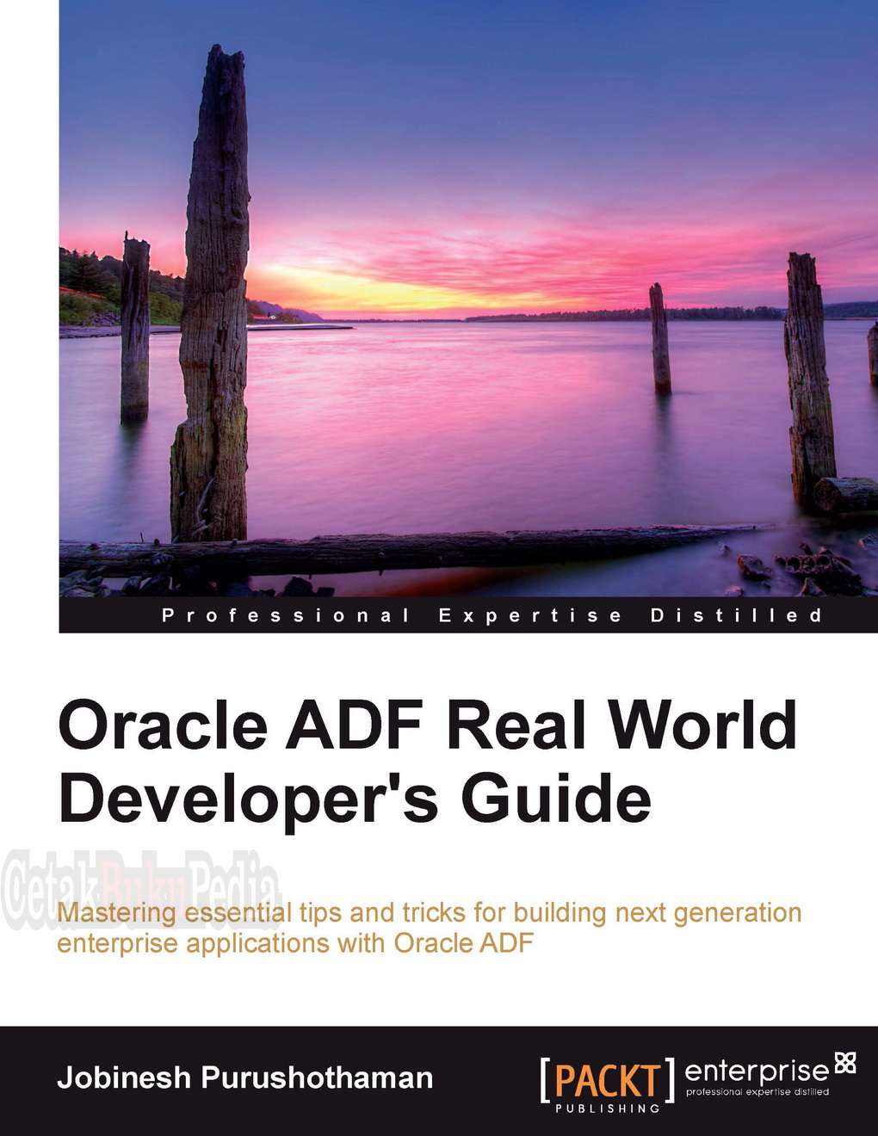Click the Packt Publishing logo
The height and width of the screenshot is (1136, 878).
pos(607,1084)
